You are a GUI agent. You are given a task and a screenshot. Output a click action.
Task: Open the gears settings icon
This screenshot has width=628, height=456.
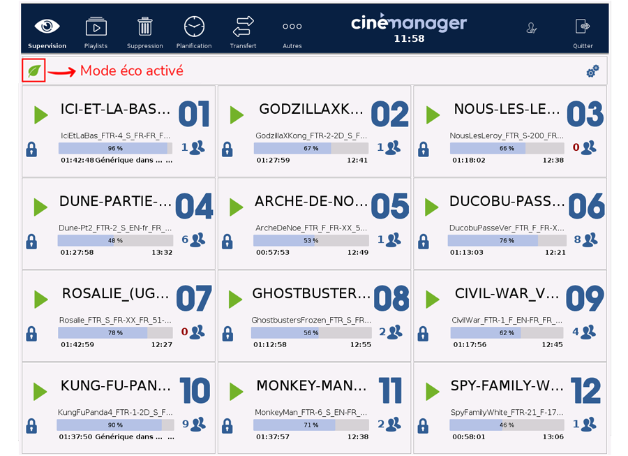point(592,71)
